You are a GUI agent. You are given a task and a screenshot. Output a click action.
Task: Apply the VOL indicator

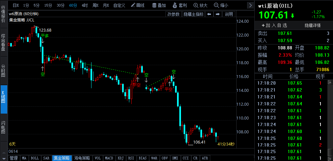98,158
